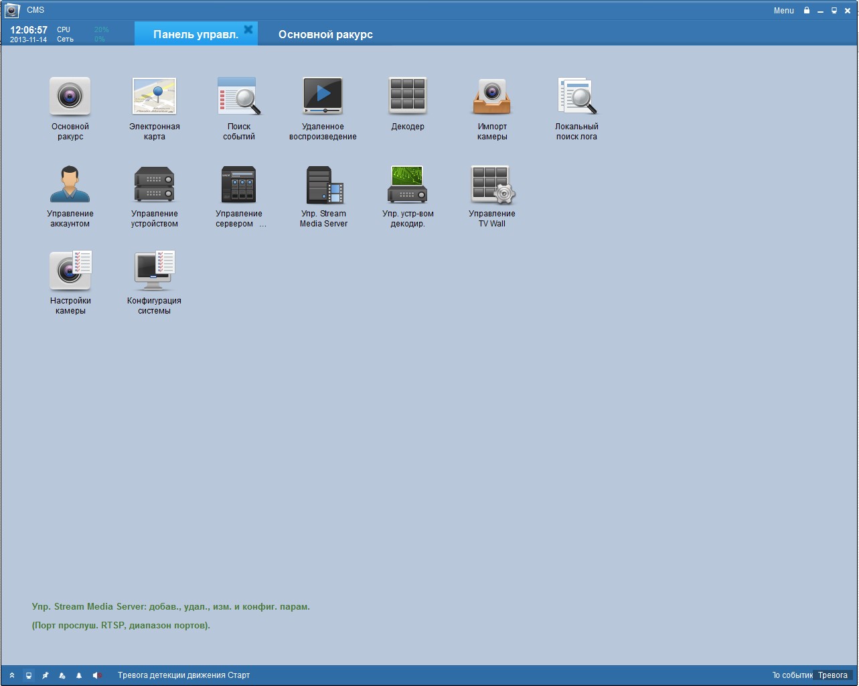Screen dimensions: 859x686
Task: Open Упр. Stream Media Server
Action: click(324, 184)
